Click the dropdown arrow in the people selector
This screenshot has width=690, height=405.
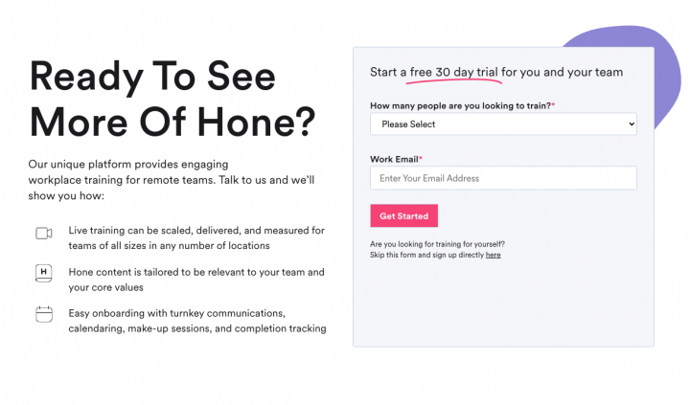pyautogui.click(x=631, y=124)
